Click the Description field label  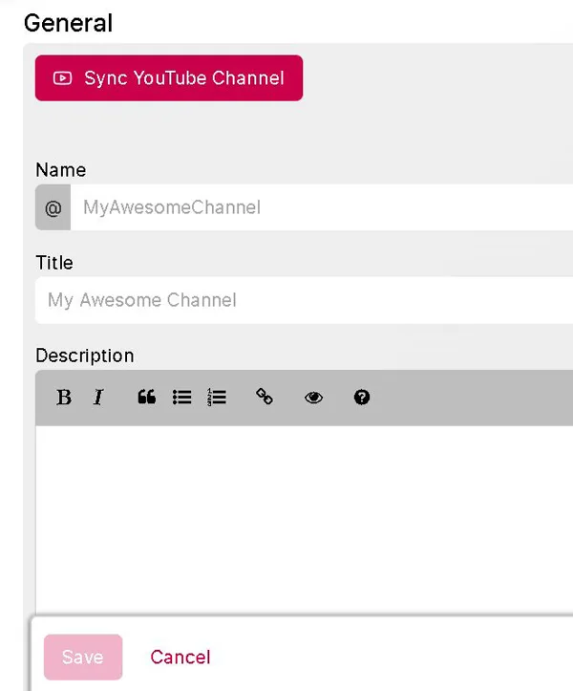coord(84,356)
